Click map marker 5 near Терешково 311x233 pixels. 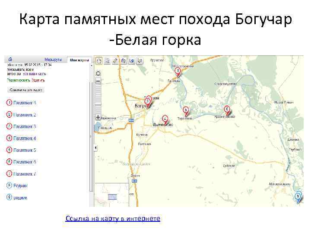click(186, 111)
